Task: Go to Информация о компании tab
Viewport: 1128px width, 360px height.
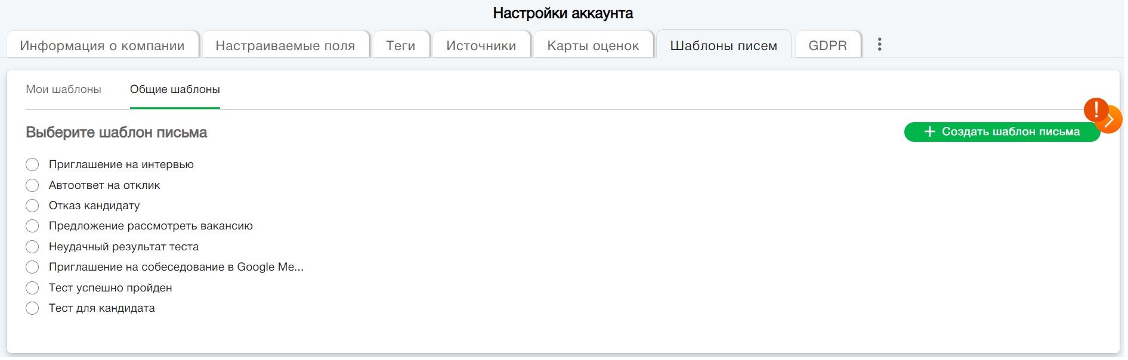Action: (x=102, y=46)
